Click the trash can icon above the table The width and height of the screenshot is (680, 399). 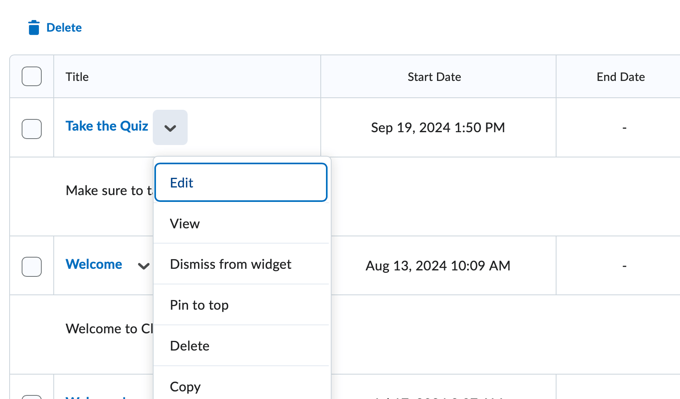click(x=34, y=28)
